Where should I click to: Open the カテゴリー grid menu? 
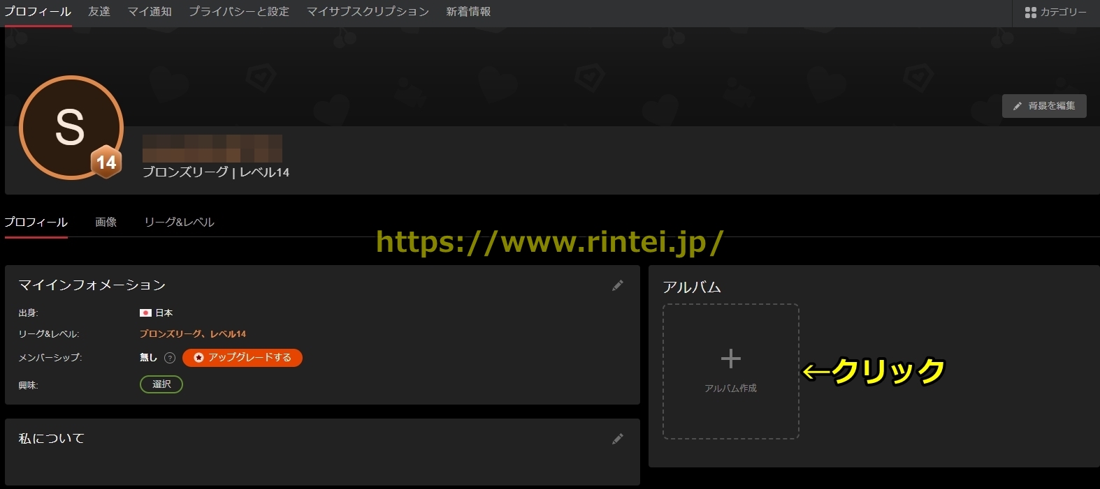1055,13
